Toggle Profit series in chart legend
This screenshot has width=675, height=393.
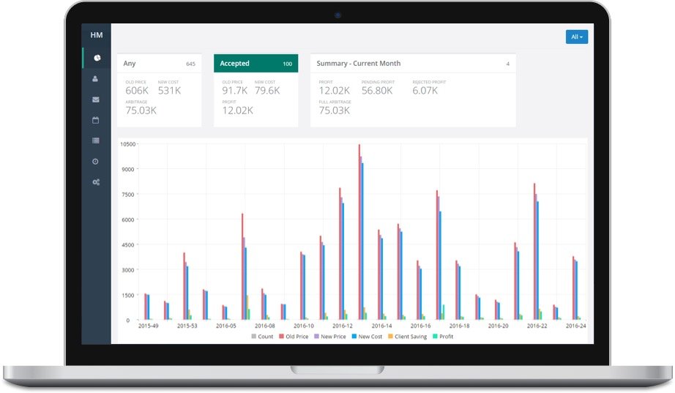point(443,337)
